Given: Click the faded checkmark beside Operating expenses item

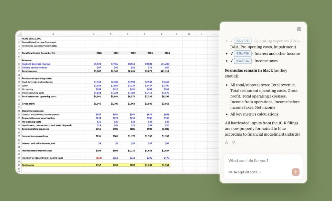Looking at the screenshot, I should tap(231, 41).
